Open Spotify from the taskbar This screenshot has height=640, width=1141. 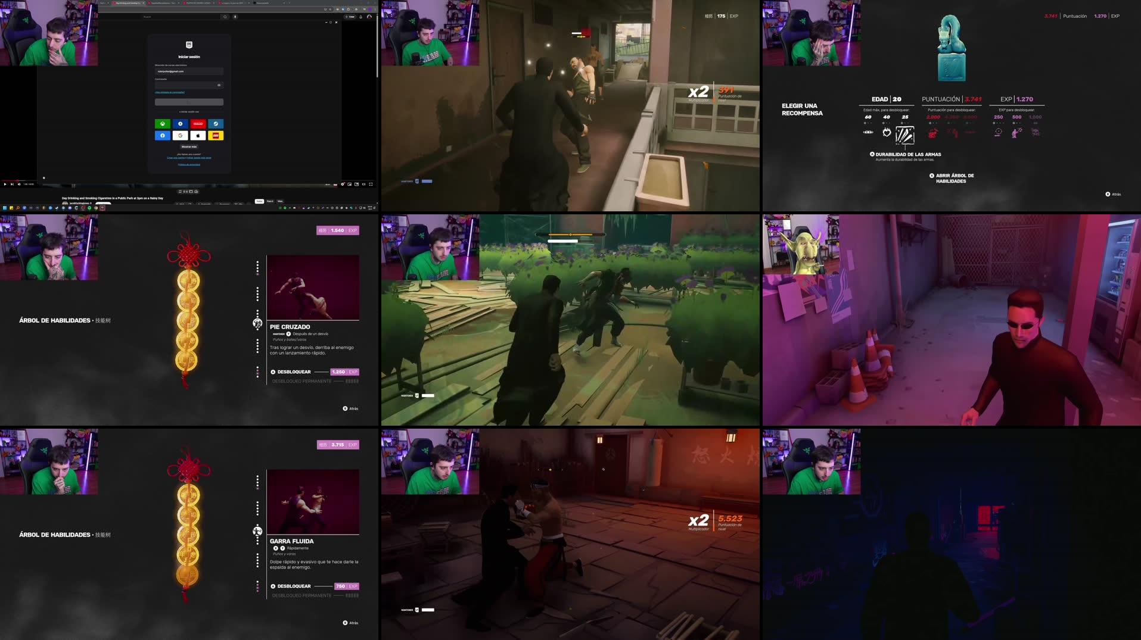click(89, 208)
